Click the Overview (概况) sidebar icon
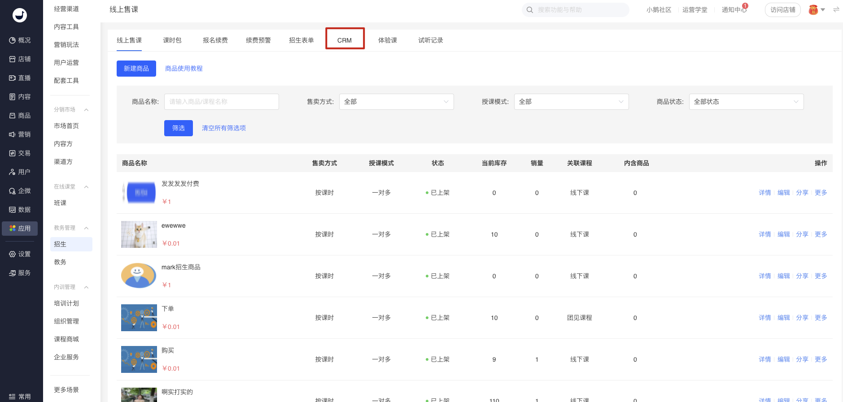The image size is (843, 402). [x=13, y=40]
